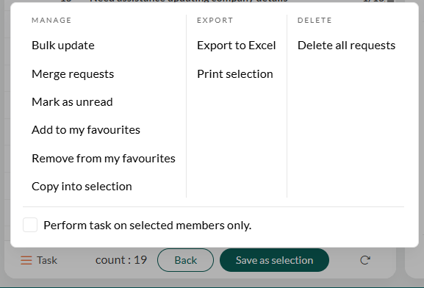Click the MANAGE section heading
The image size is (424, 288).
pos(51,21)
